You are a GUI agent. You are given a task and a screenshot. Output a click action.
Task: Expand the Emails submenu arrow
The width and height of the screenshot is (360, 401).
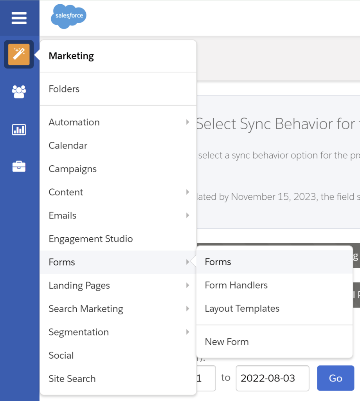tap(187, 215)
